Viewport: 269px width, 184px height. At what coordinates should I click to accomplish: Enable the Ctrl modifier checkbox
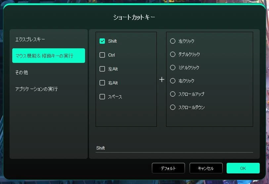pos(102,55)
